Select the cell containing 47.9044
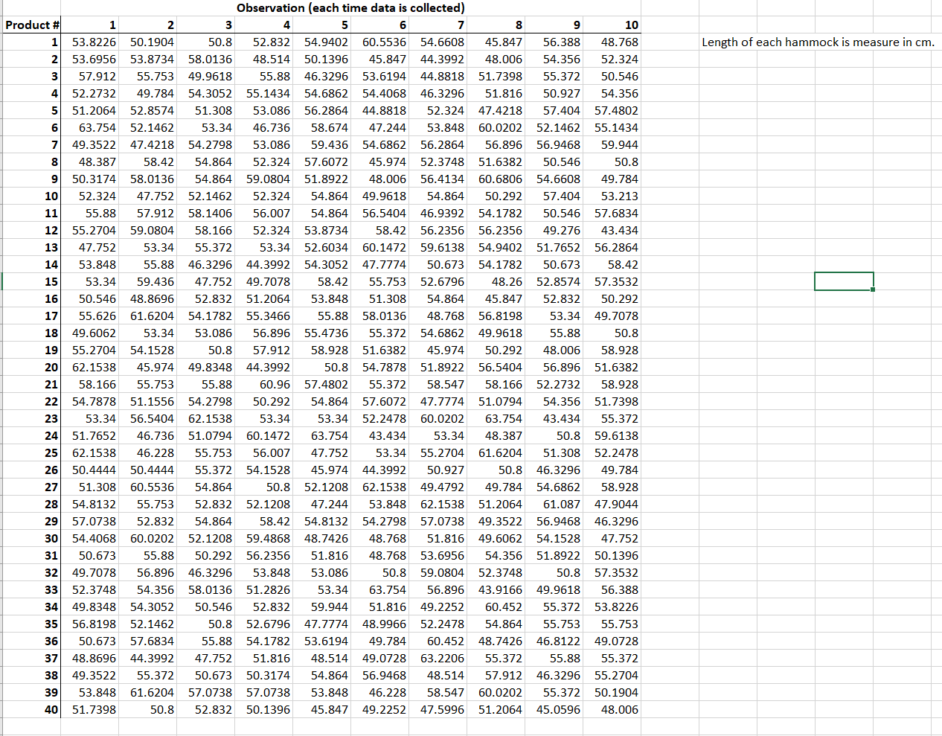Viewport: 942px width, 736px height. click(x=618, y=504)
